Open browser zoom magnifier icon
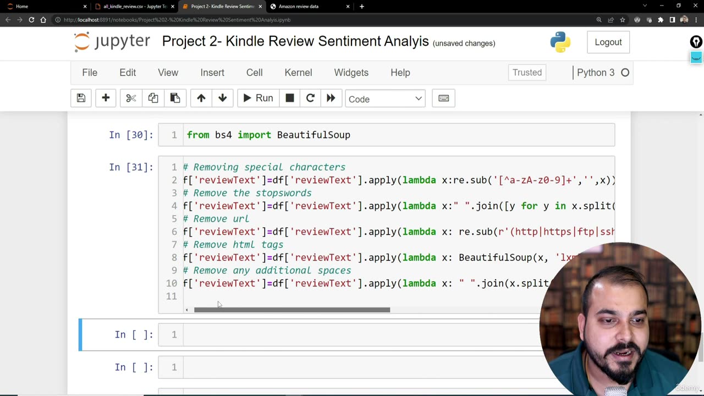This screenshot has height=396, width=704. (x=599, y=20)
